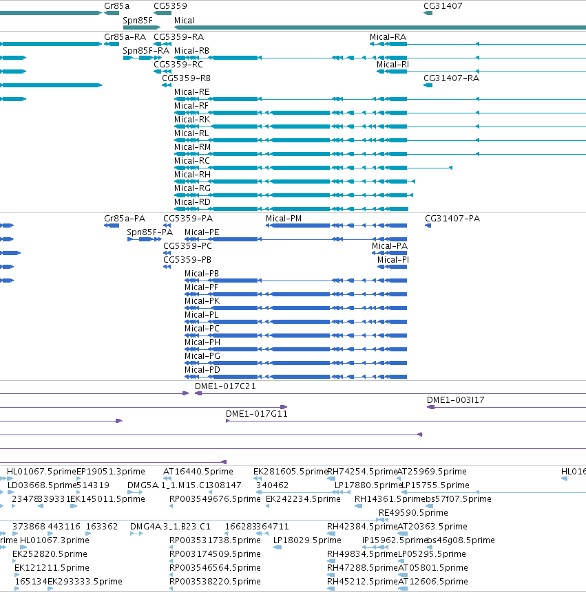Select the Mical-PE protein label
The height and width of the screenshot is (592, 586).
click(x=202, y=232)
